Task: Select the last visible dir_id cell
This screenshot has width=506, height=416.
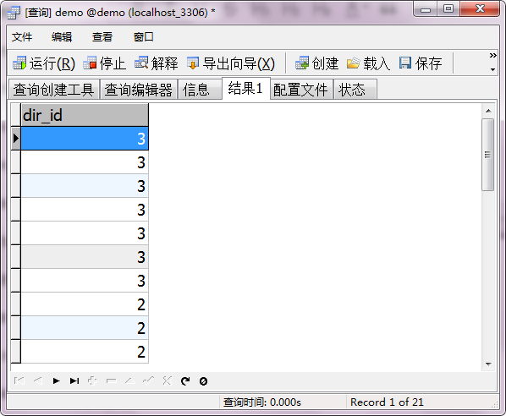Action: [x=85, y=352]
